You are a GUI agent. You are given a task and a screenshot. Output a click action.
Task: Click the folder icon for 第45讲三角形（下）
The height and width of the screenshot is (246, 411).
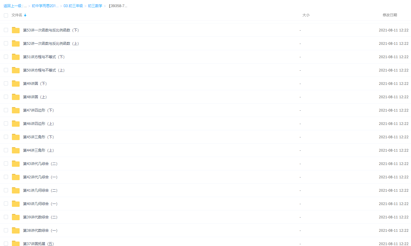(x=16, y=137)
